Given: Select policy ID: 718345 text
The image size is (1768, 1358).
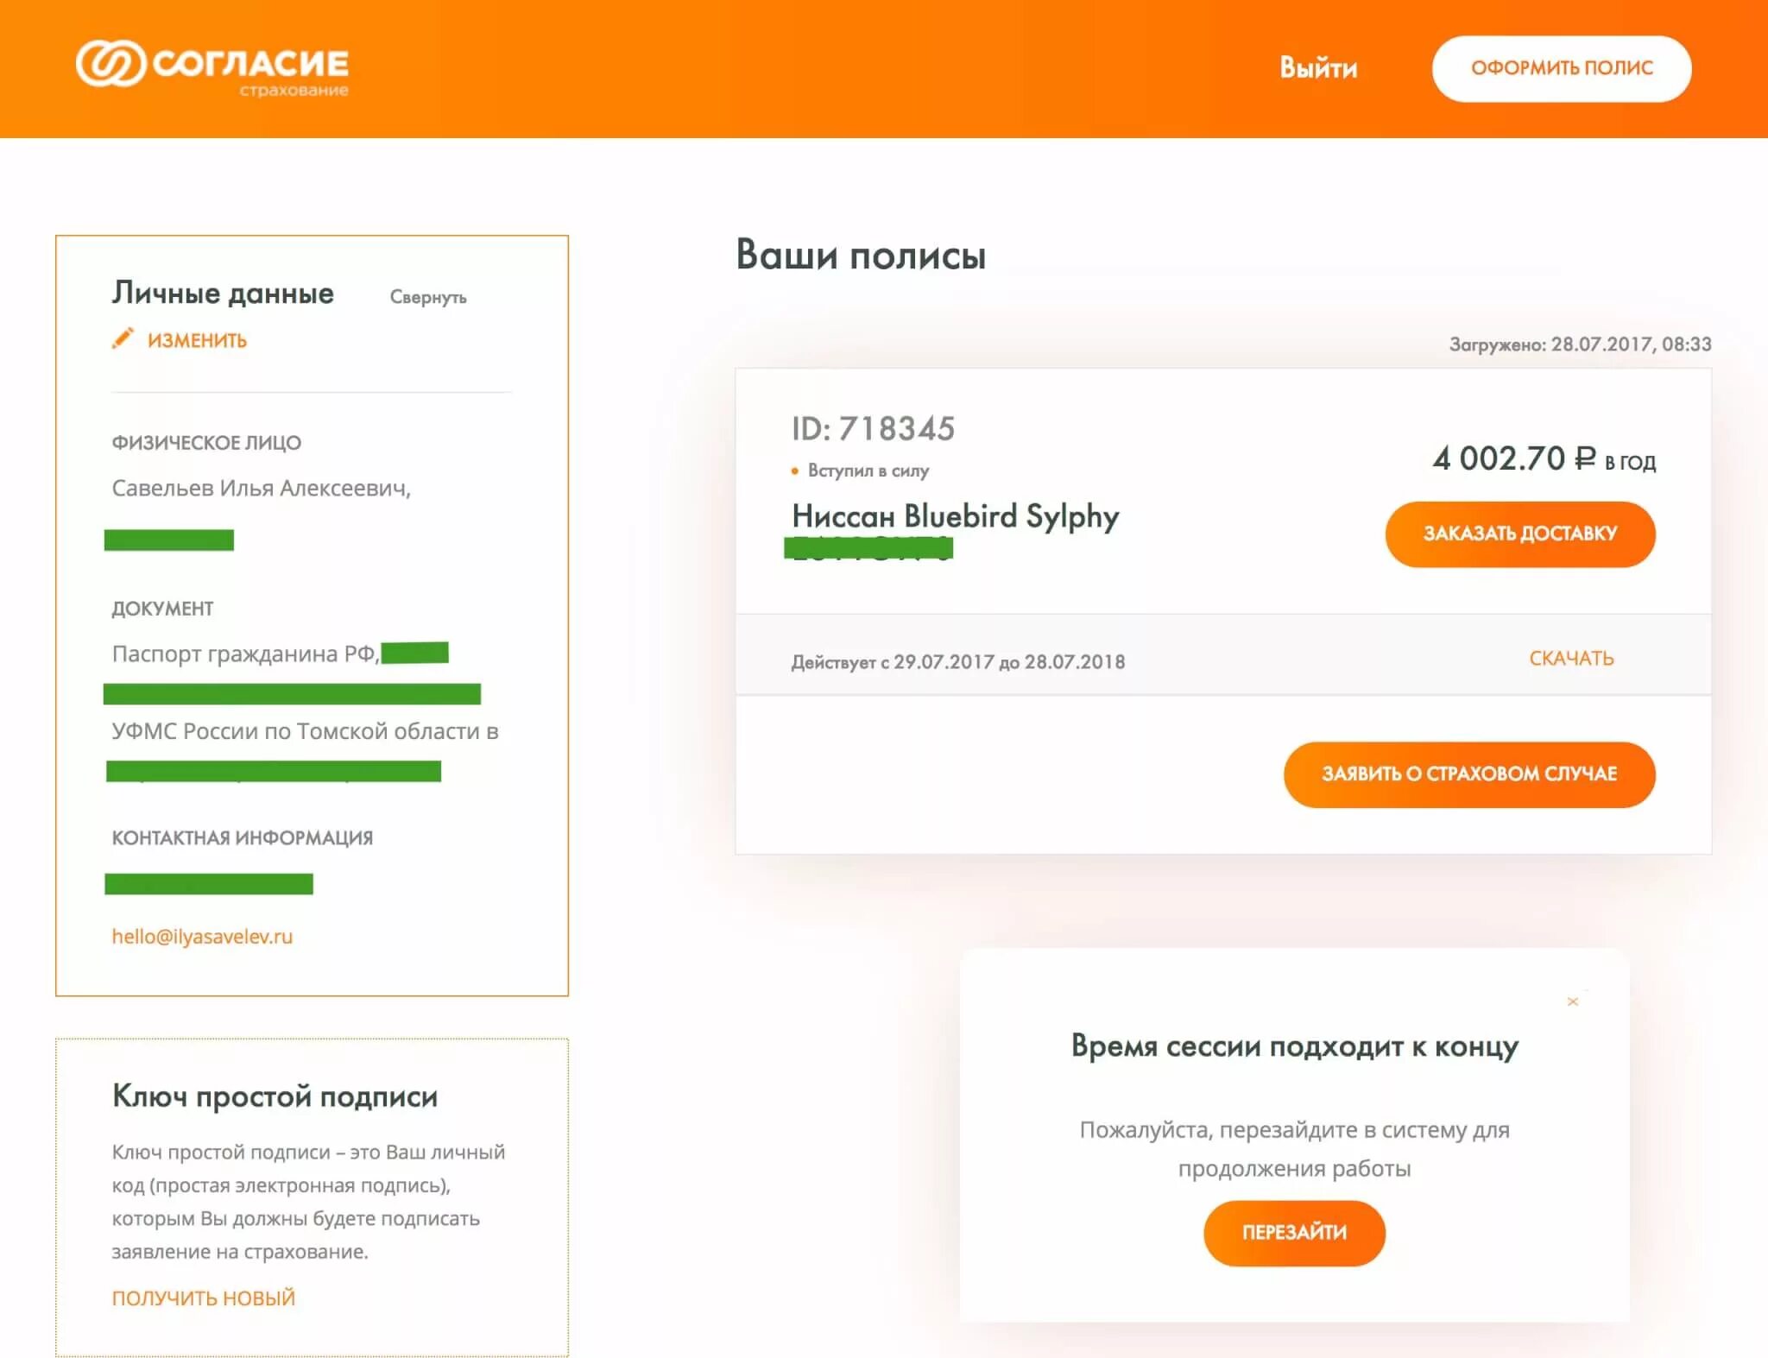Looking at the screenshot, I should 873,428.
